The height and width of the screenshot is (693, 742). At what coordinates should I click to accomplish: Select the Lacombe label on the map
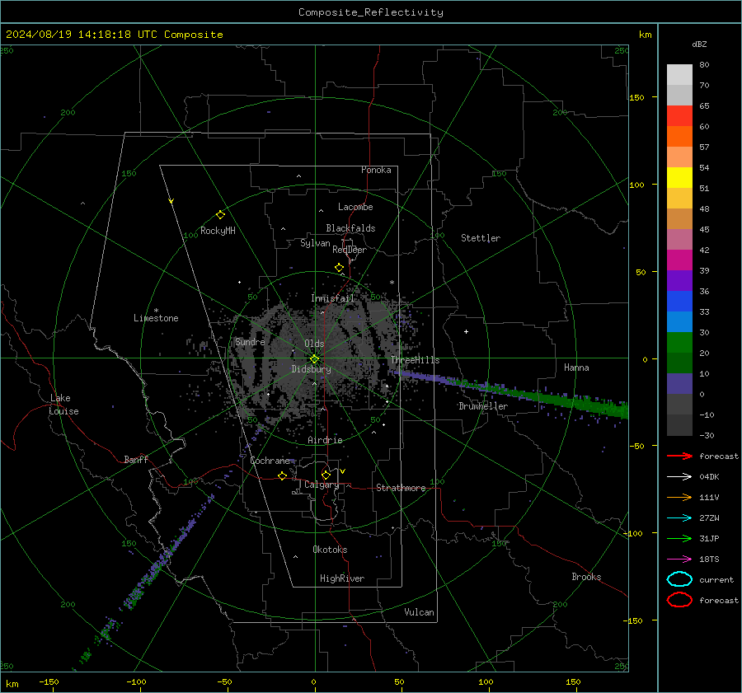(355, 207)
